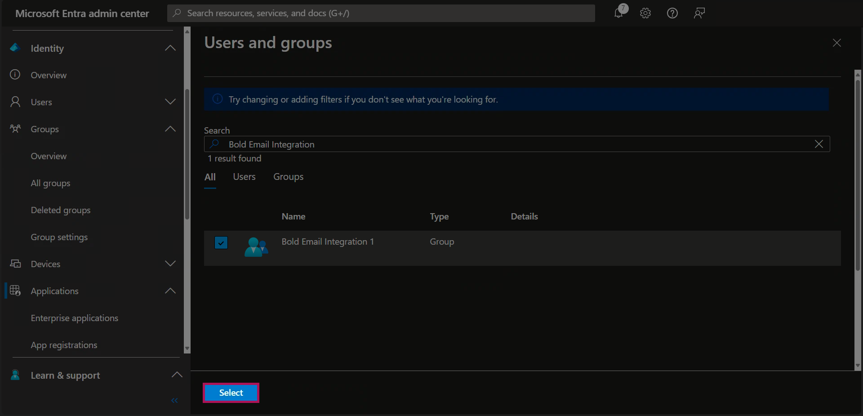Viewport: 863px width, 416px height.
Task: Collapse the Applications section chevron
Action: click(170, 291)
